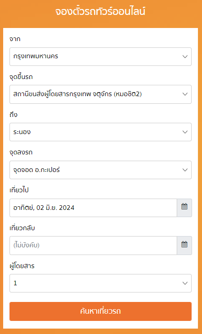Click the เที่ยวกลับ field label
This screenshot has width=202, height=334.
[x=23, y=228]
